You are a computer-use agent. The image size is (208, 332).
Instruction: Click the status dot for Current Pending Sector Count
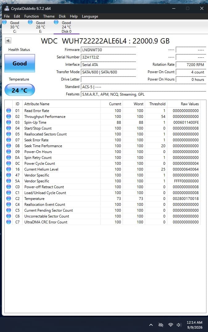tap(9, 210)
